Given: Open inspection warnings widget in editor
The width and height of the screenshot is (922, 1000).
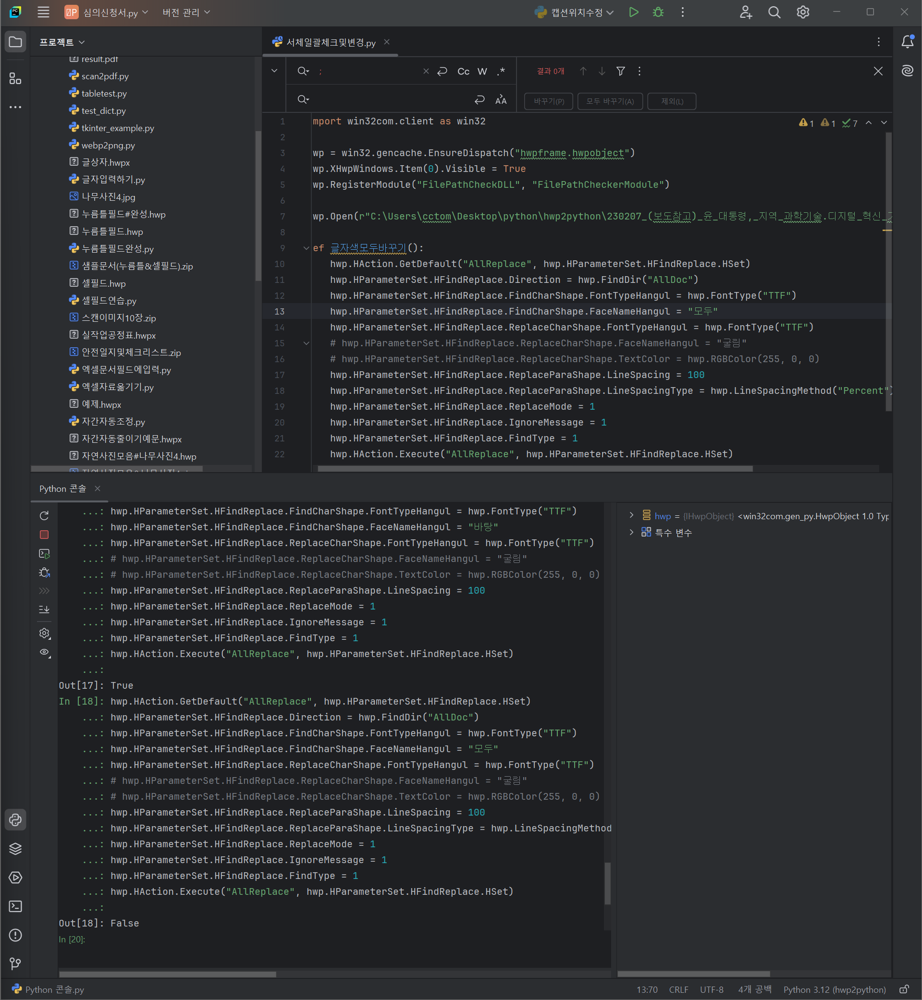Looking at the screenshot, I should pos(828,123).
